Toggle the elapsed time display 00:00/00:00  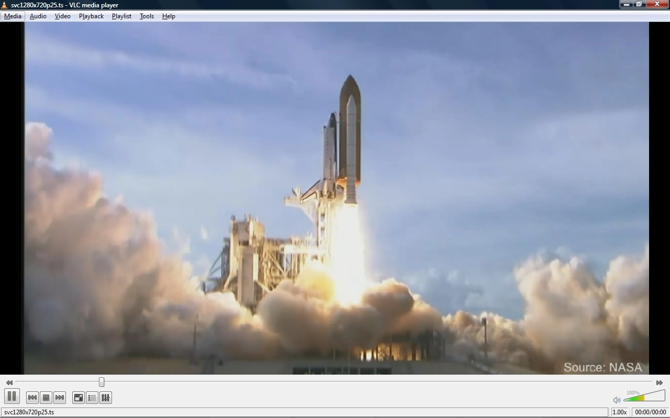[x=650, y=412]
